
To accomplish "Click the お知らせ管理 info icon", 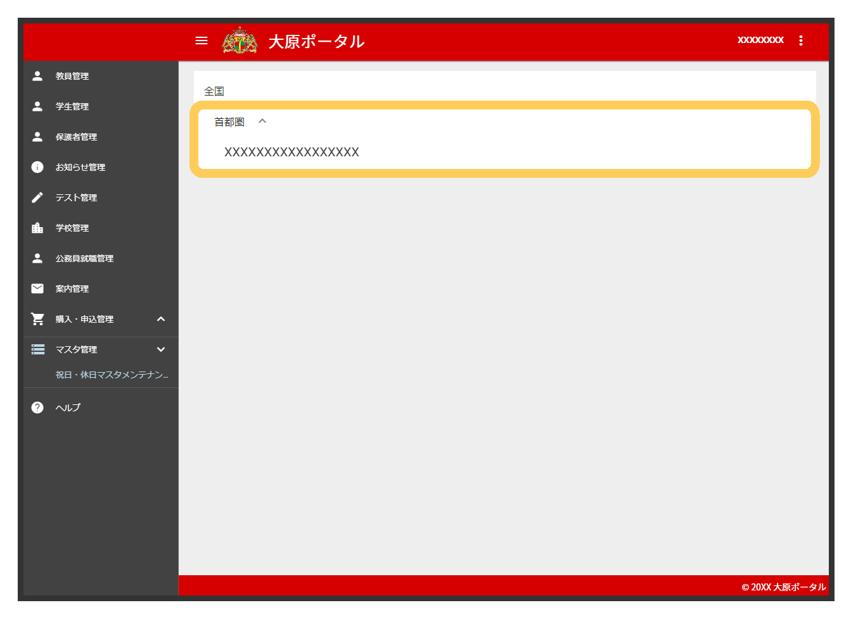I will pos(37,167).
